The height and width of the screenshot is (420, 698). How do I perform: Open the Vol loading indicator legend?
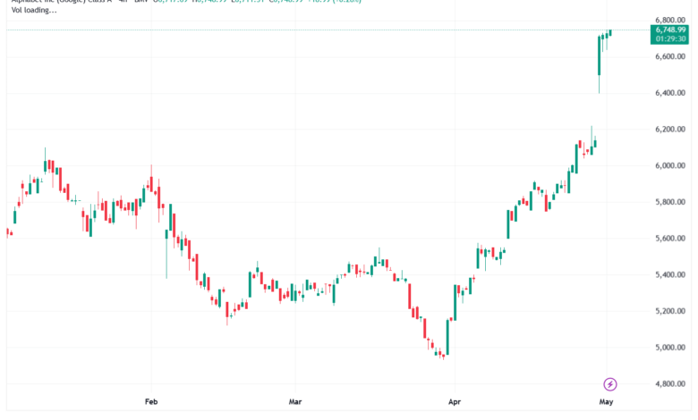pyautogui.click(x=34, y=10)
